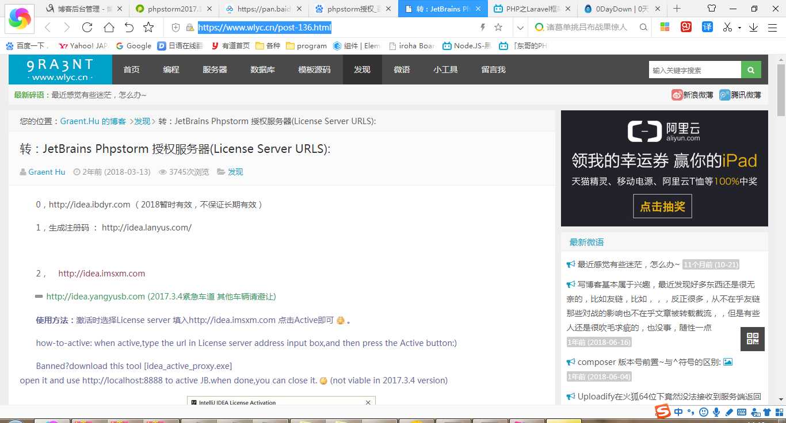Screen dimensions: 786x423
Task: Open the 编程 navigation menu item
Action: pos(171,70)
